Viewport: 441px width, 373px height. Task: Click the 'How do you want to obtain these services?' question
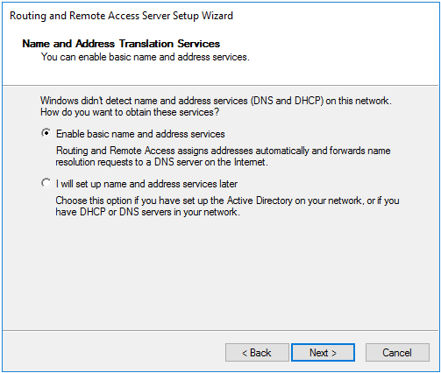pos(130,112)
